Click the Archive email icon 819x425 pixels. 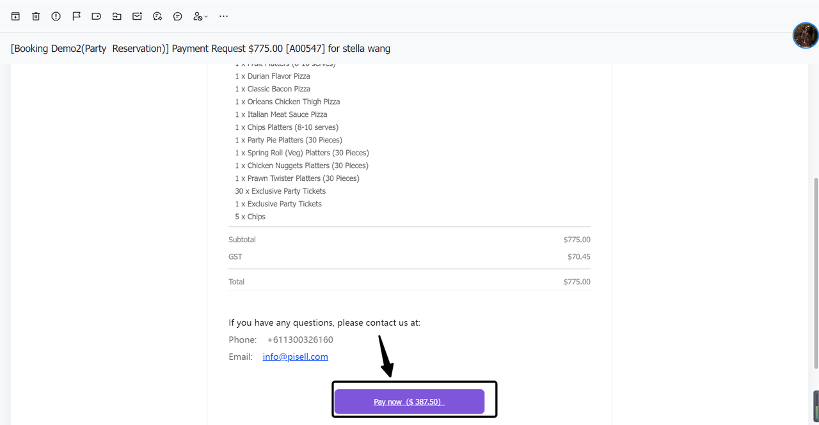(x=15, y=16)
